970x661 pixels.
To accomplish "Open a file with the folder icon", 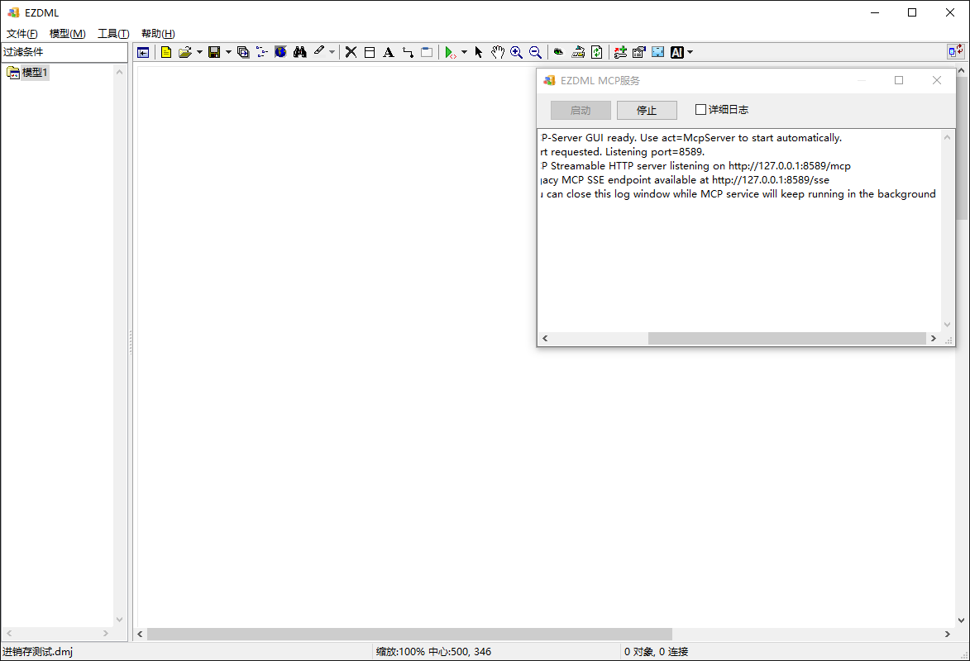I will (x=184, y=53).
